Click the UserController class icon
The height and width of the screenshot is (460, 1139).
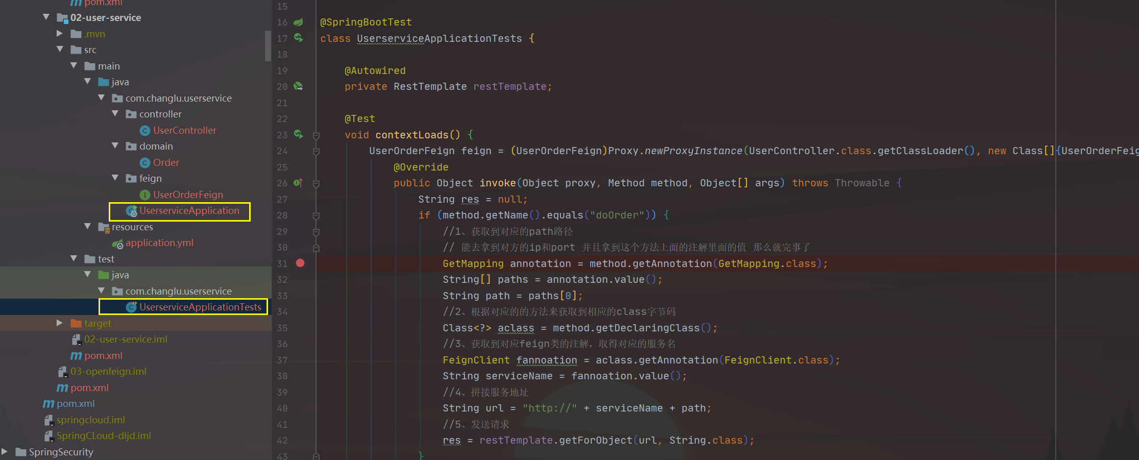click(x=145, y=131)
